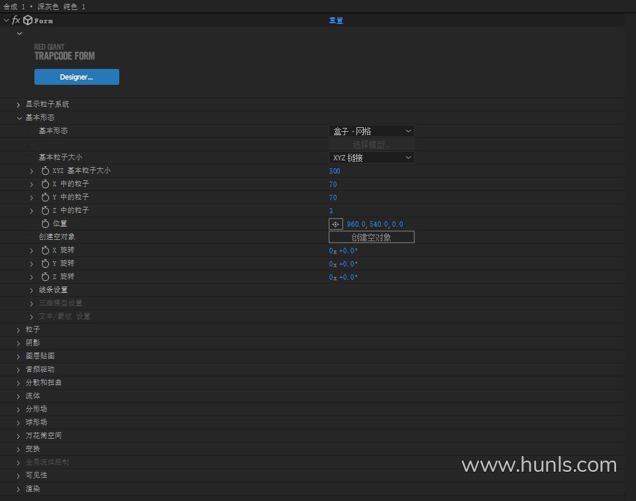
Task: Expand the Z 中的粒子 property
Action: tap(32, 211)
